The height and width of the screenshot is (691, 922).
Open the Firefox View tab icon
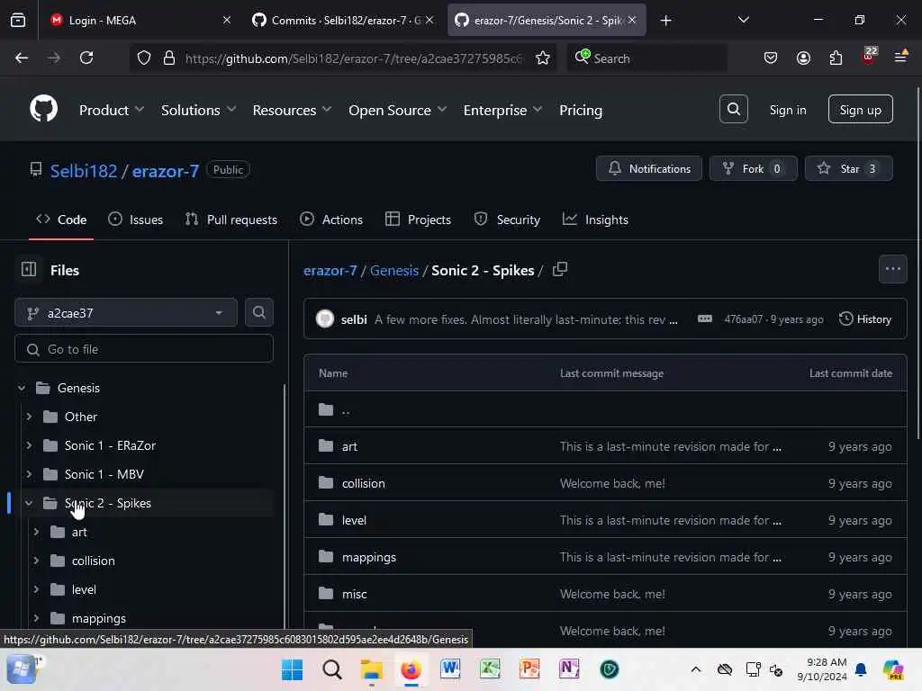(x=18, y=20)
